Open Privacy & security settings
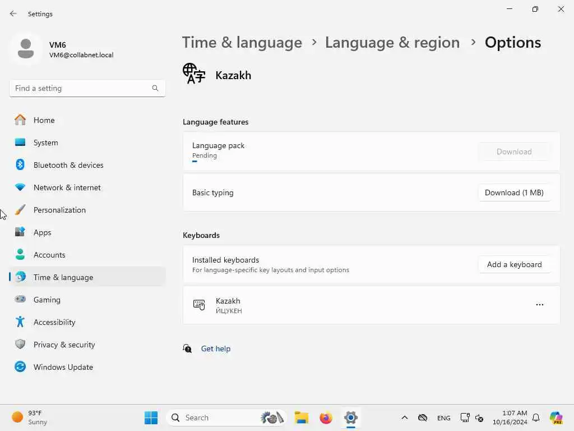This screenshot has height=431, width=574. click(x=64, y=345)
